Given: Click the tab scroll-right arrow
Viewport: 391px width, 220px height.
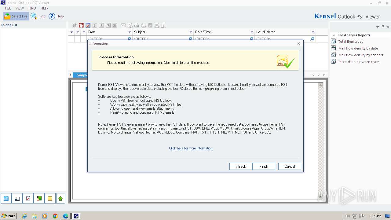Looking at the screenshot, I should click(319, 75).
